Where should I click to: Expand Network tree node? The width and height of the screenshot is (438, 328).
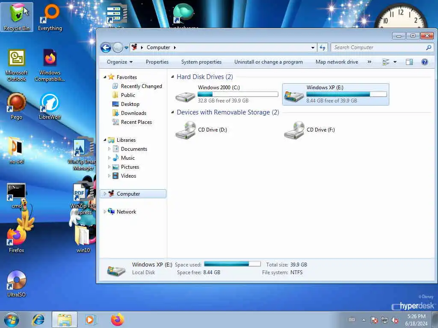point(105,212)
